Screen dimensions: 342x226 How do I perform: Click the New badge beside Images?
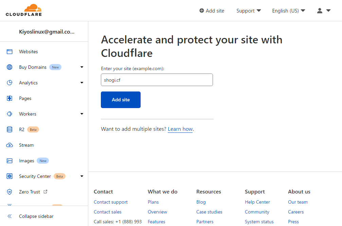click(x=43, y=161)
